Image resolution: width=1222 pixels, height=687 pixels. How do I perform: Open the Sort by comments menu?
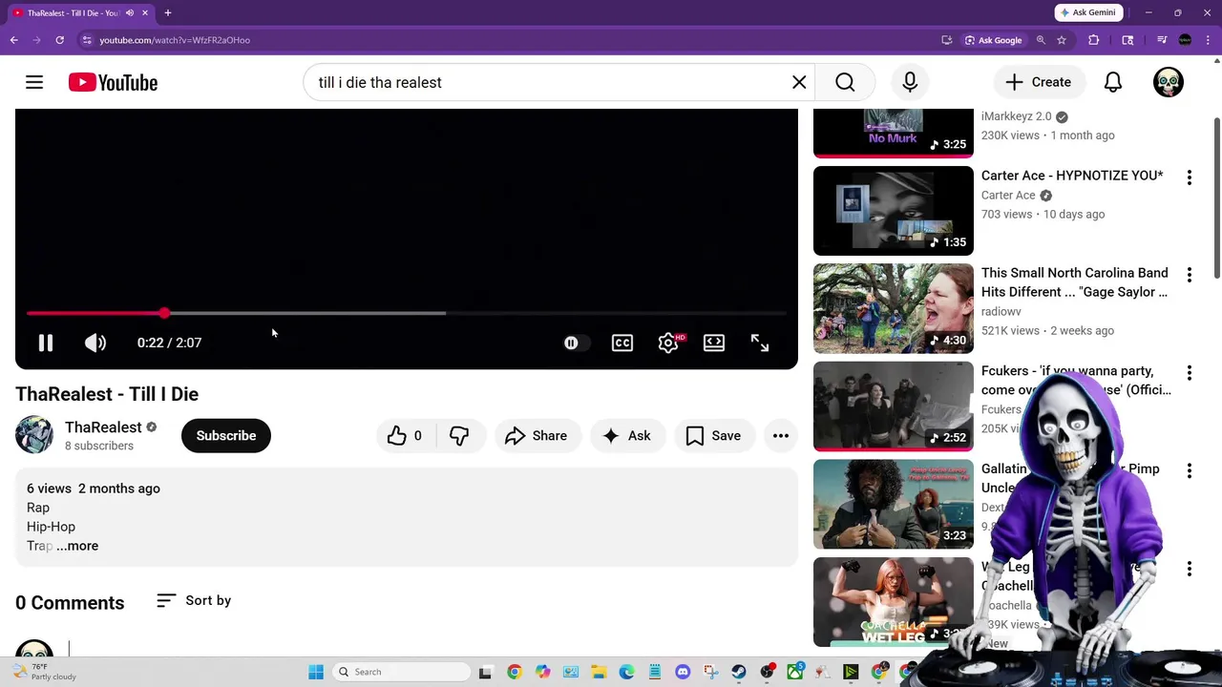point(194,600)
